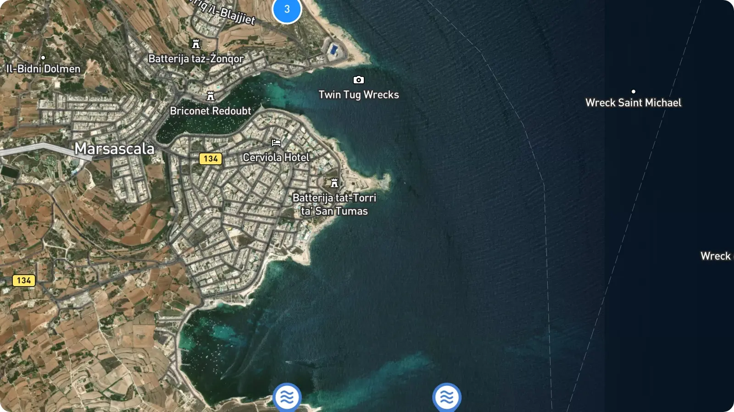The image size is (734, 412).
Task: Click the 134 road shield near Cerviola Hotel
Action: pyautogui.click(x=211, y=159)
